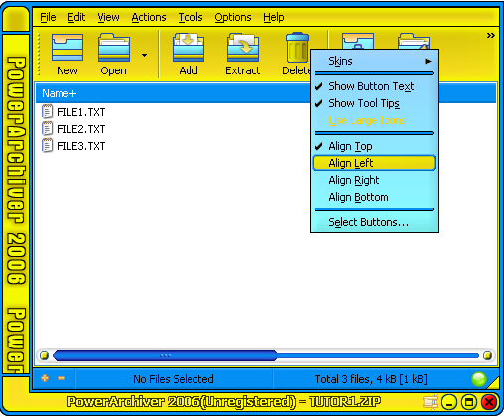Image resolution: width=504 pixels, height=416 pixels.
Task: Click the FILE1.TXT notepad file icon
Action: pyautogui.click(x=47, y=112)
